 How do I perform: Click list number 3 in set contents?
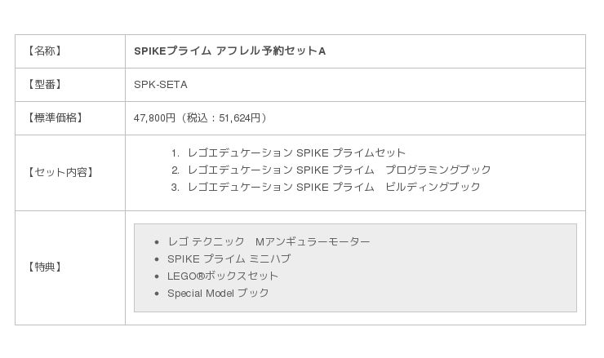175,187
